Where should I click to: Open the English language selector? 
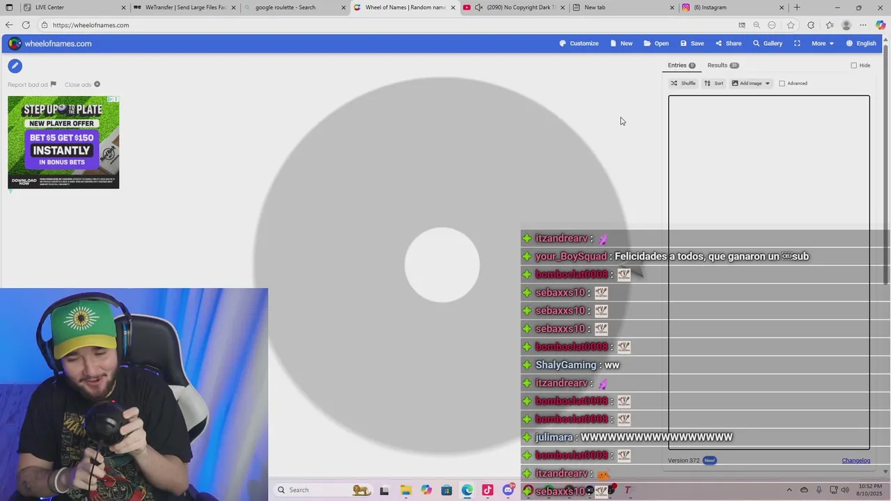(x=861, y=43)
